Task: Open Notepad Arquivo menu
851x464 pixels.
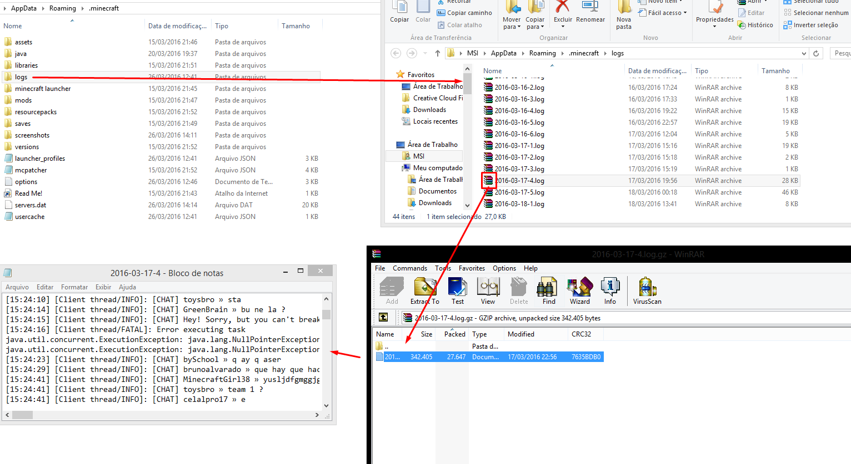Action: point(17,287)
